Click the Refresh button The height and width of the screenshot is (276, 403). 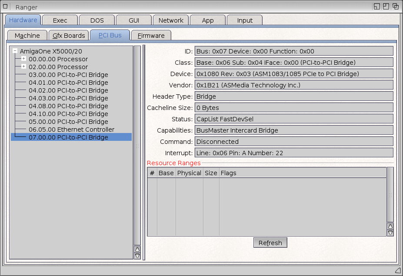click(270, 243)
